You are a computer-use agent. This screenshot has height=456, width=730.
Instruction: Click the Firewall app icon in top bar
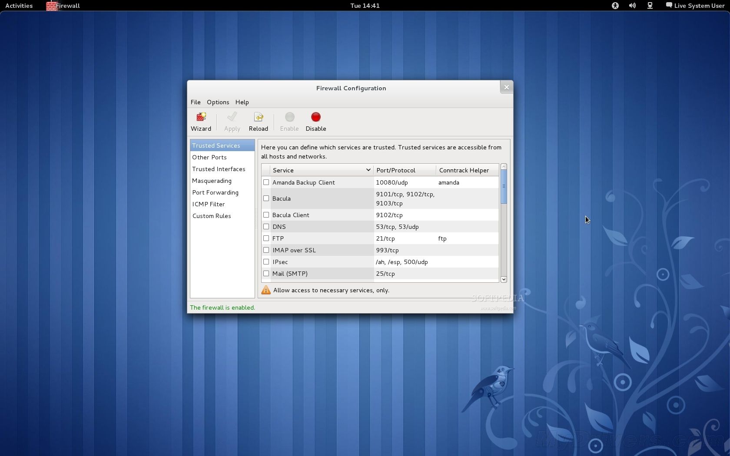(52, 6)
